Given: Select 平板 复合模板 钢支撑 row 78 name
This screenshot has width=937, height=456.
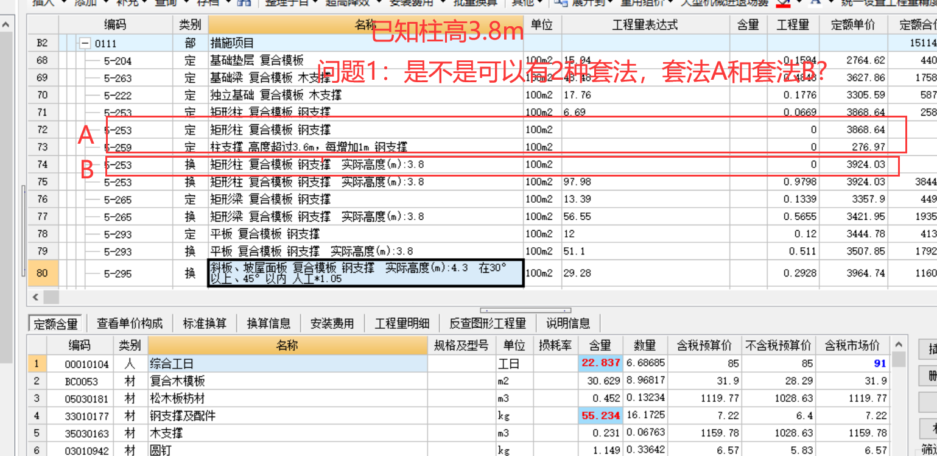Looking at the screenshot, I should click(365, 234).
